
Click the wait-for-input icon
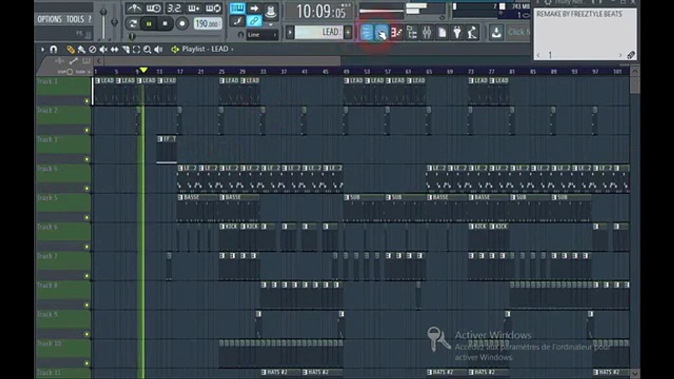coord(154,8)
